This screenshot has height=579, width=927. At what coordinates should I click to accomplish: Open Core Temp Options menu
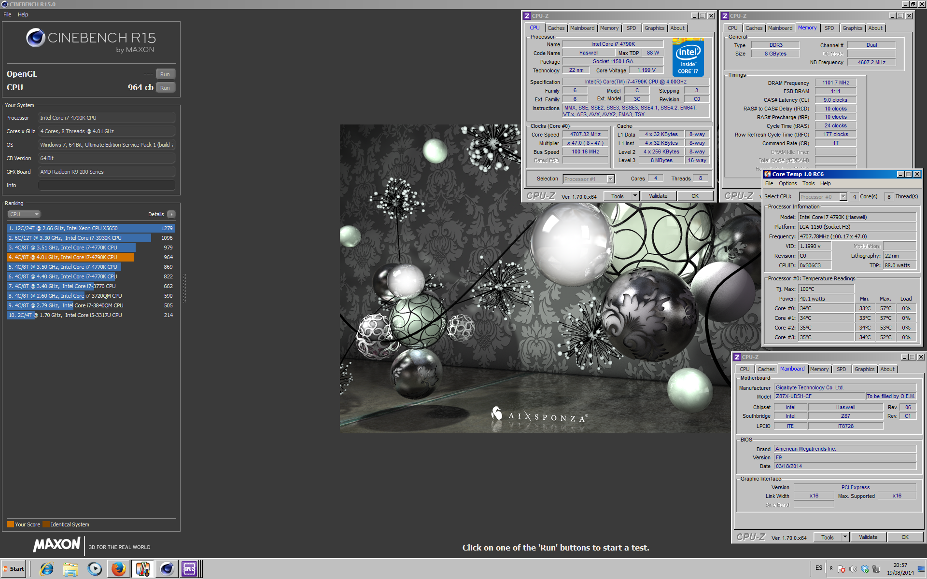787,183
